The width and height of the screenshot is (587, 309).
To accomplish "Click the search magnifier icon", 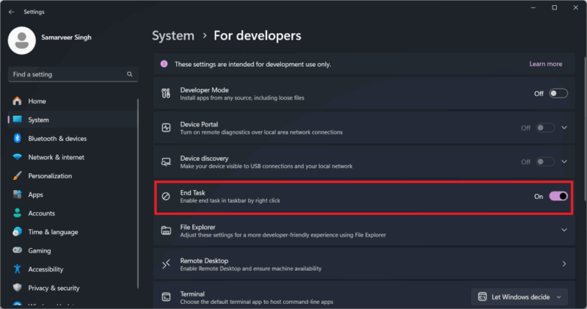I will (x=130, y=74).
